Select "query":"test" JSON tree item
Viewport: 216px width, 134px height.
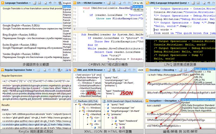(117, 105)
